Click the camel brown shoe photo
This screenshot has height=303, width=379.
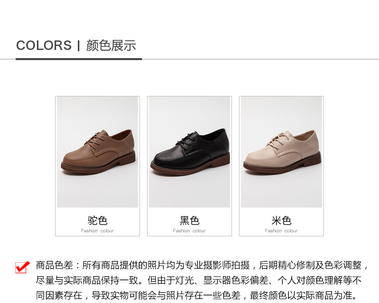point(98,152)
